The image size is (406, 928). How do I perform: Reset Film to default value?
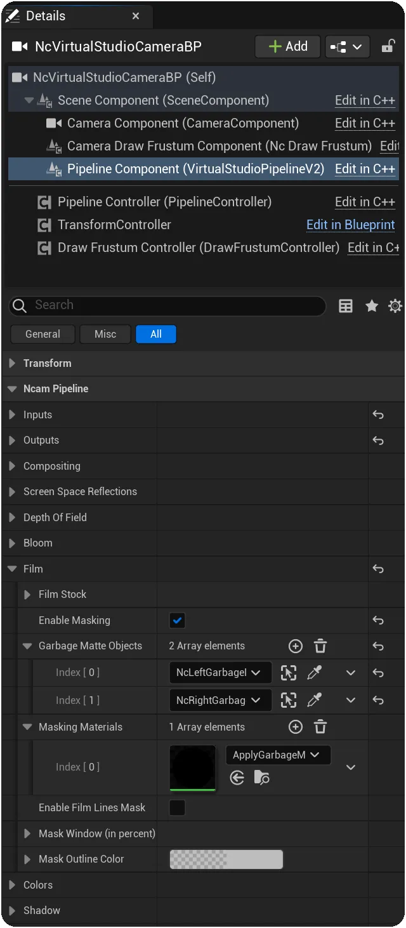coord(378,569)
